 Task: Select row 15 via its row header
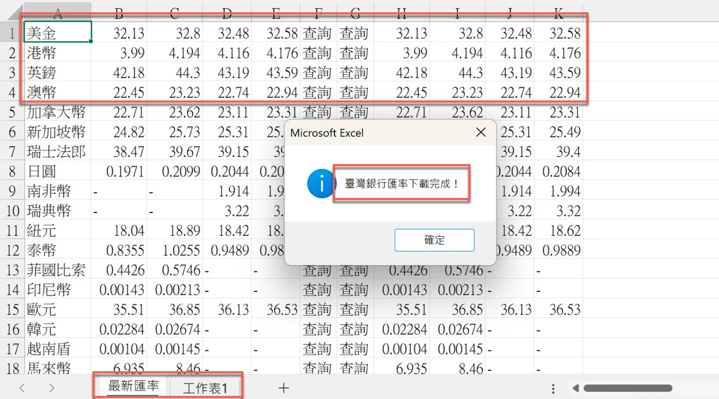pos(12,310)
